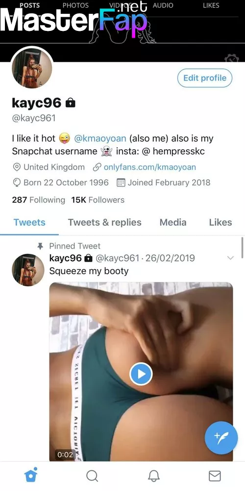
Task: Switch to Tweets & replies tab
Action: click(105, 222)
